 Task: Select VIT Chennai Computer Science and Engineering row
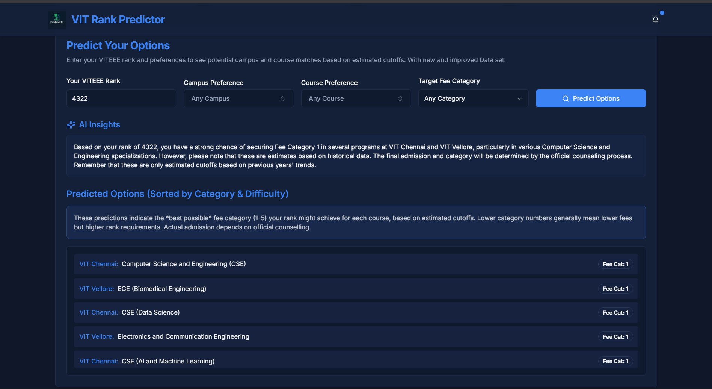click(x=355, y=264)
